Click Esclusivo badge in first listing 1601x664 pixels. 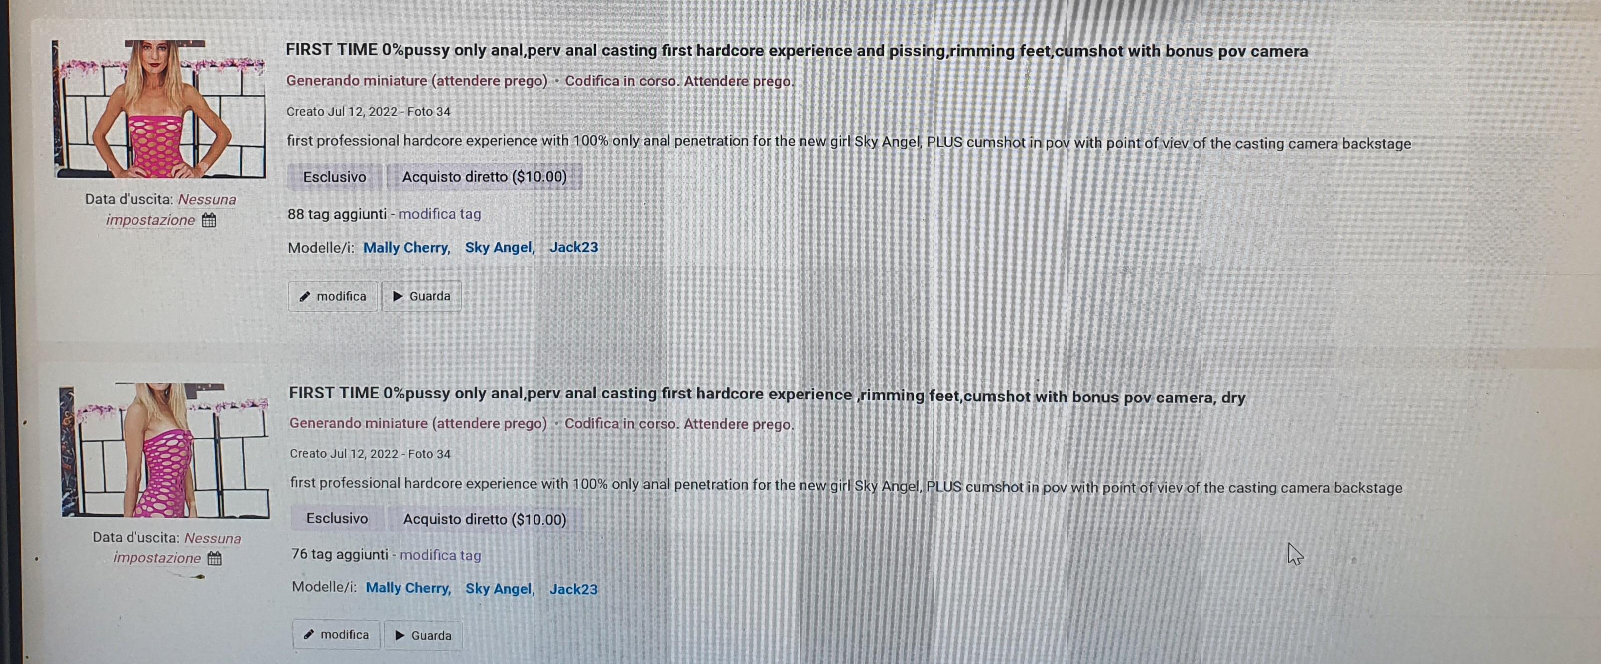point(334,177)
